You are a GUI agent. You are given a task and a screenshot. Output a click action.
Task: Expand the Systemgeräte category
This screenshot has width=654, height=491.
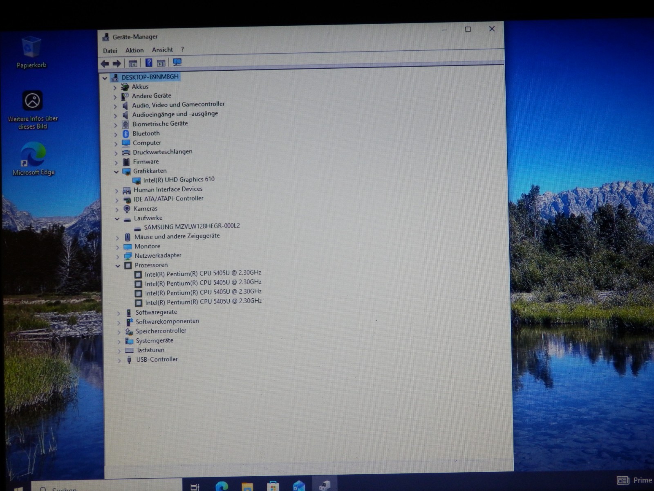(119, 342)
